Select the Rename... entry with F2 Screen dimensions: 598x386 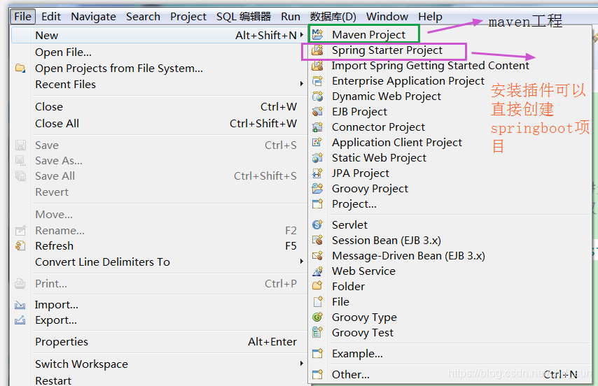(x=158, y=230)
